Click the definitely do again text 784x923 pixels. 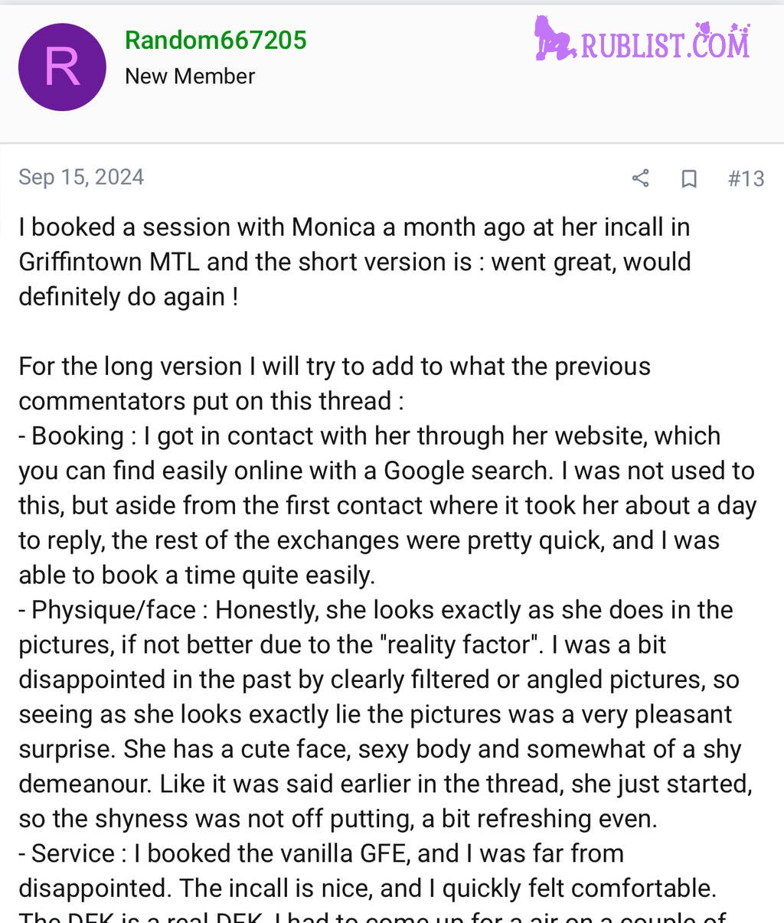pyautogui.click(x=129, y=297)
